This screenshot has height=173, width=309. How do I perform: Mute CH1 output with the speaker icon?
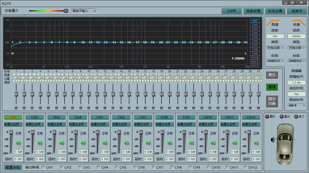pyautogui.click(x=18, y=143)
